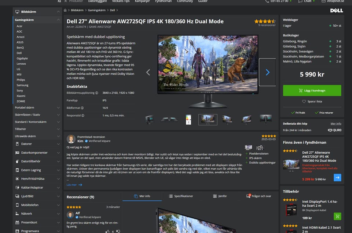Add Inet DisplayPort cable to cart
The height and width of the screenshot is (233, 352).
(x=337, y=216)
